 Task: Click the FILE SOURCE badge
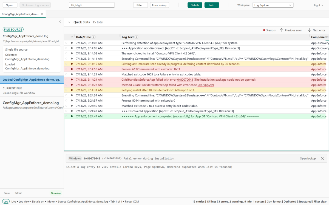(13, 30)
